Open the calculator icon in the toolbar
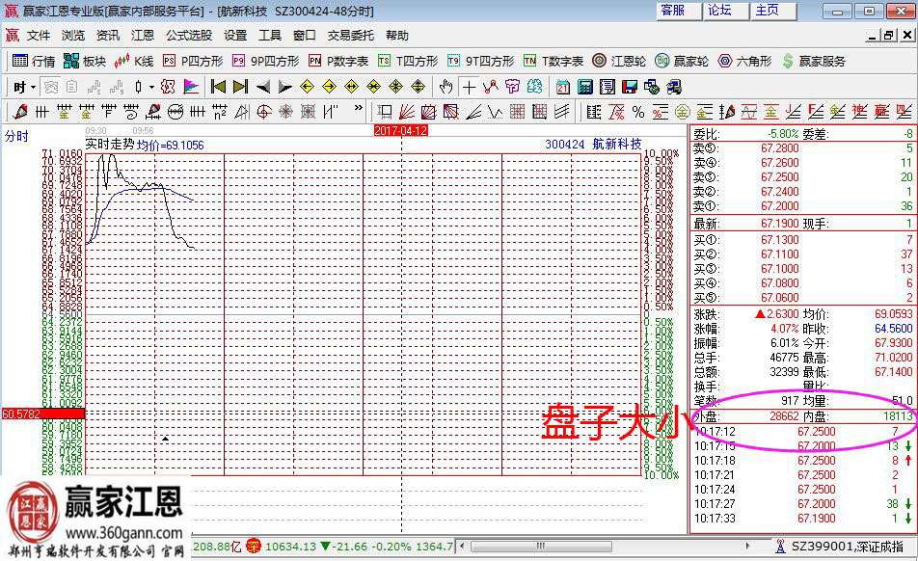Screen dimensions: 918x561 (584, 86)
